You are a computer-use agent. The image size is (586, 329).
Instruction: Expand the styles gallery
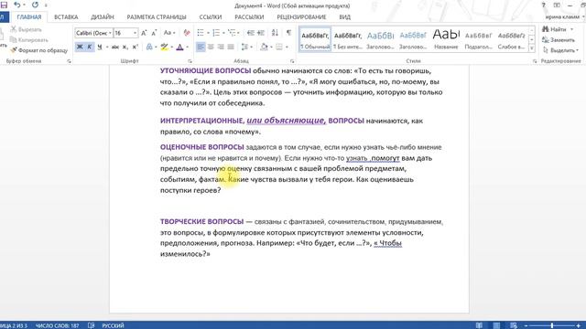pos(532,48)
